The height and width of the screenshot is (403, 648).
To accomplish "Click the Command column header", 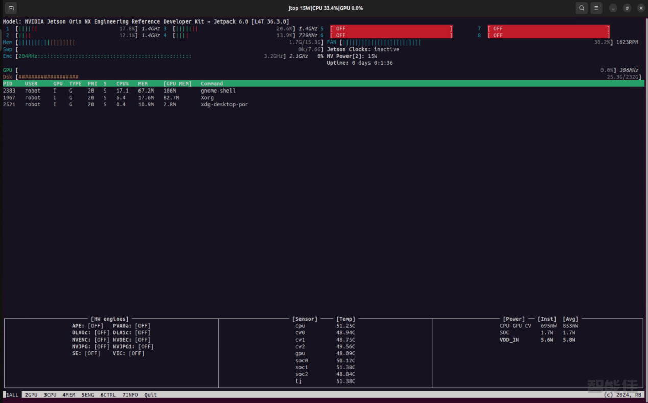I will 212,83.
